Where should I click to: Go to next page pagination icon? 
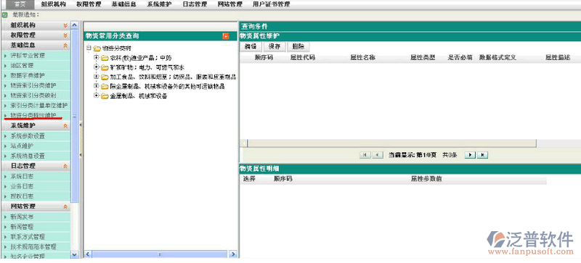pos(470,155)
